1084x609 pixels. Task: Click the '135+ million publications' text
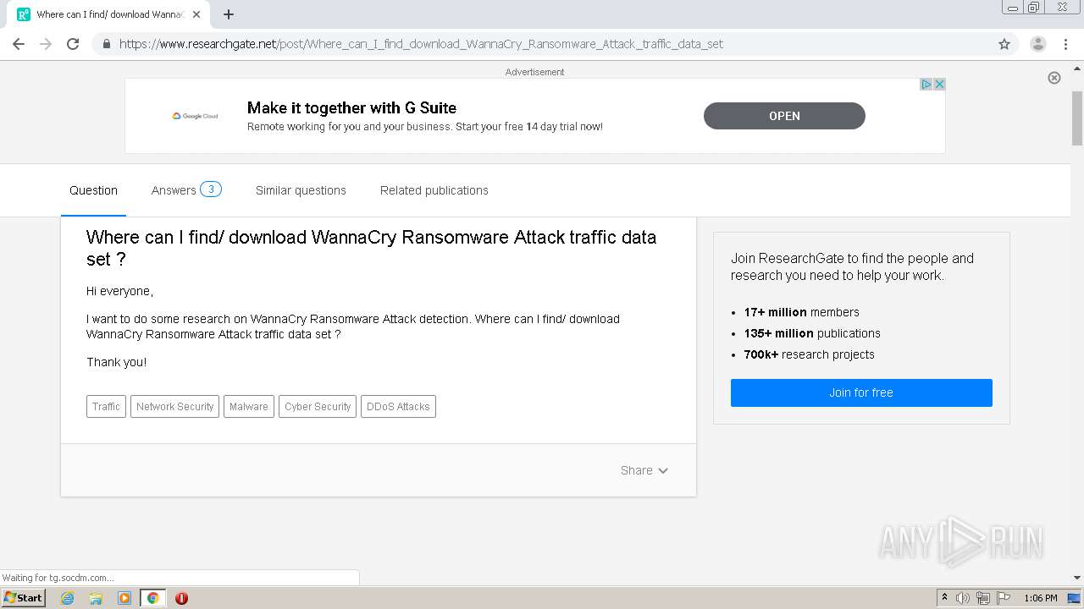(x=812, y=333)
